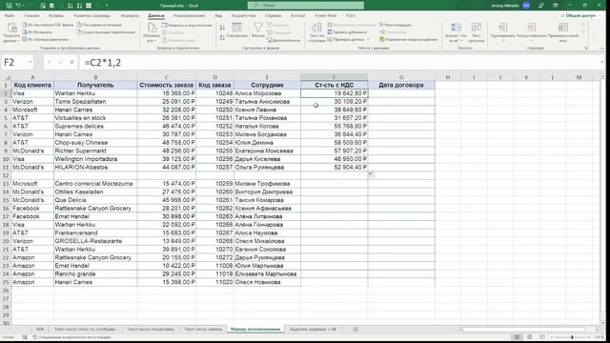Open the Undo history dropdown arrow

point(24,6)
